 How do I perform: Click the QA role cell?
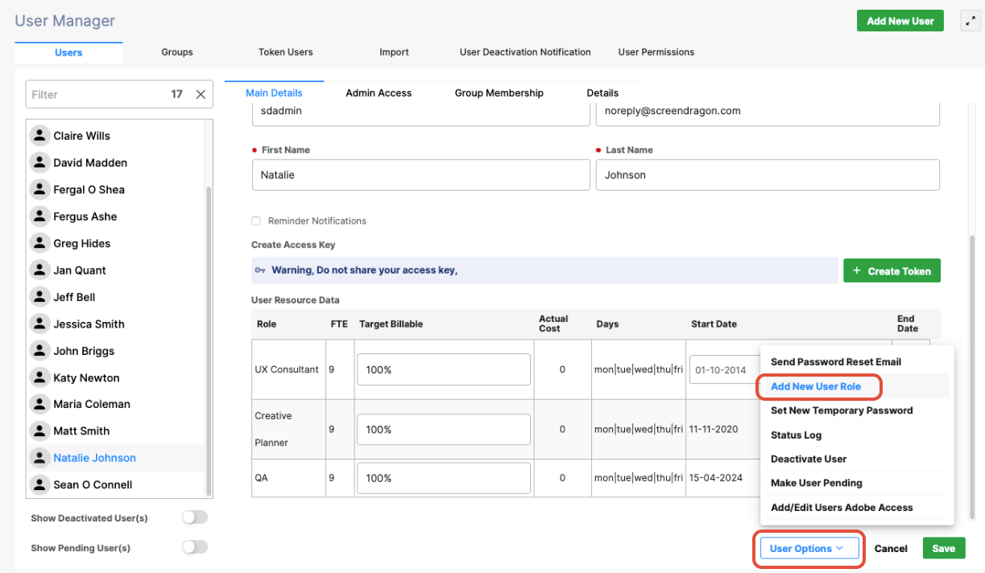point(288,477)
